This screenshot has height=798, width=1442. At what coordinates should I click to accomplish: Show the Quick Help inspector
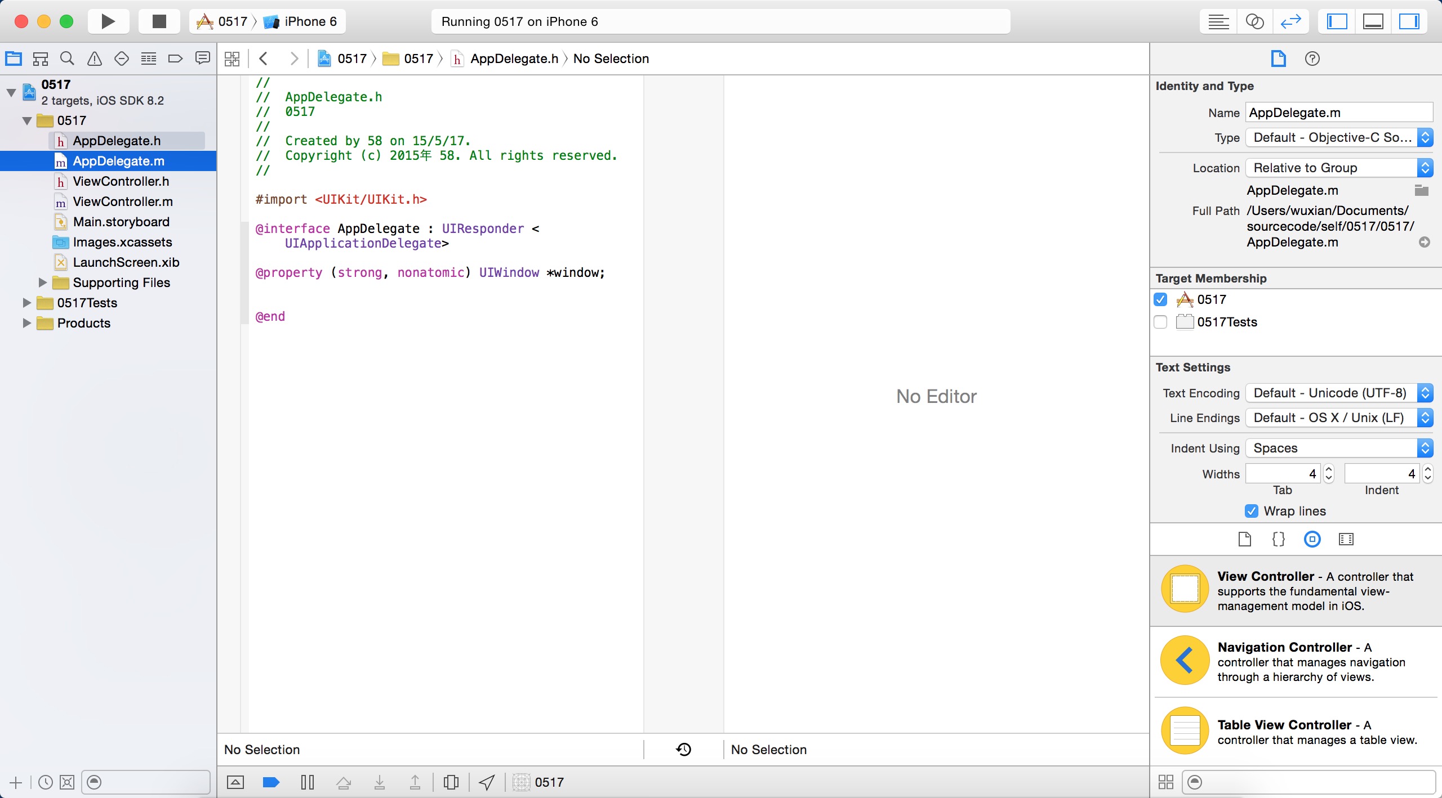coord(1312,59)
